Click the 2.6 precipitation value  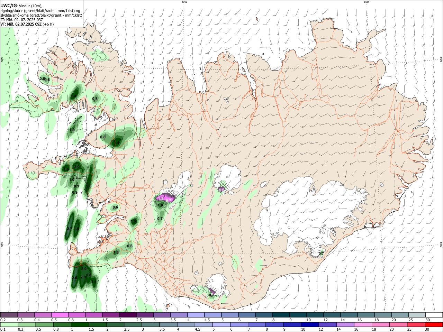pyautogui.click(x=74, y=278)
